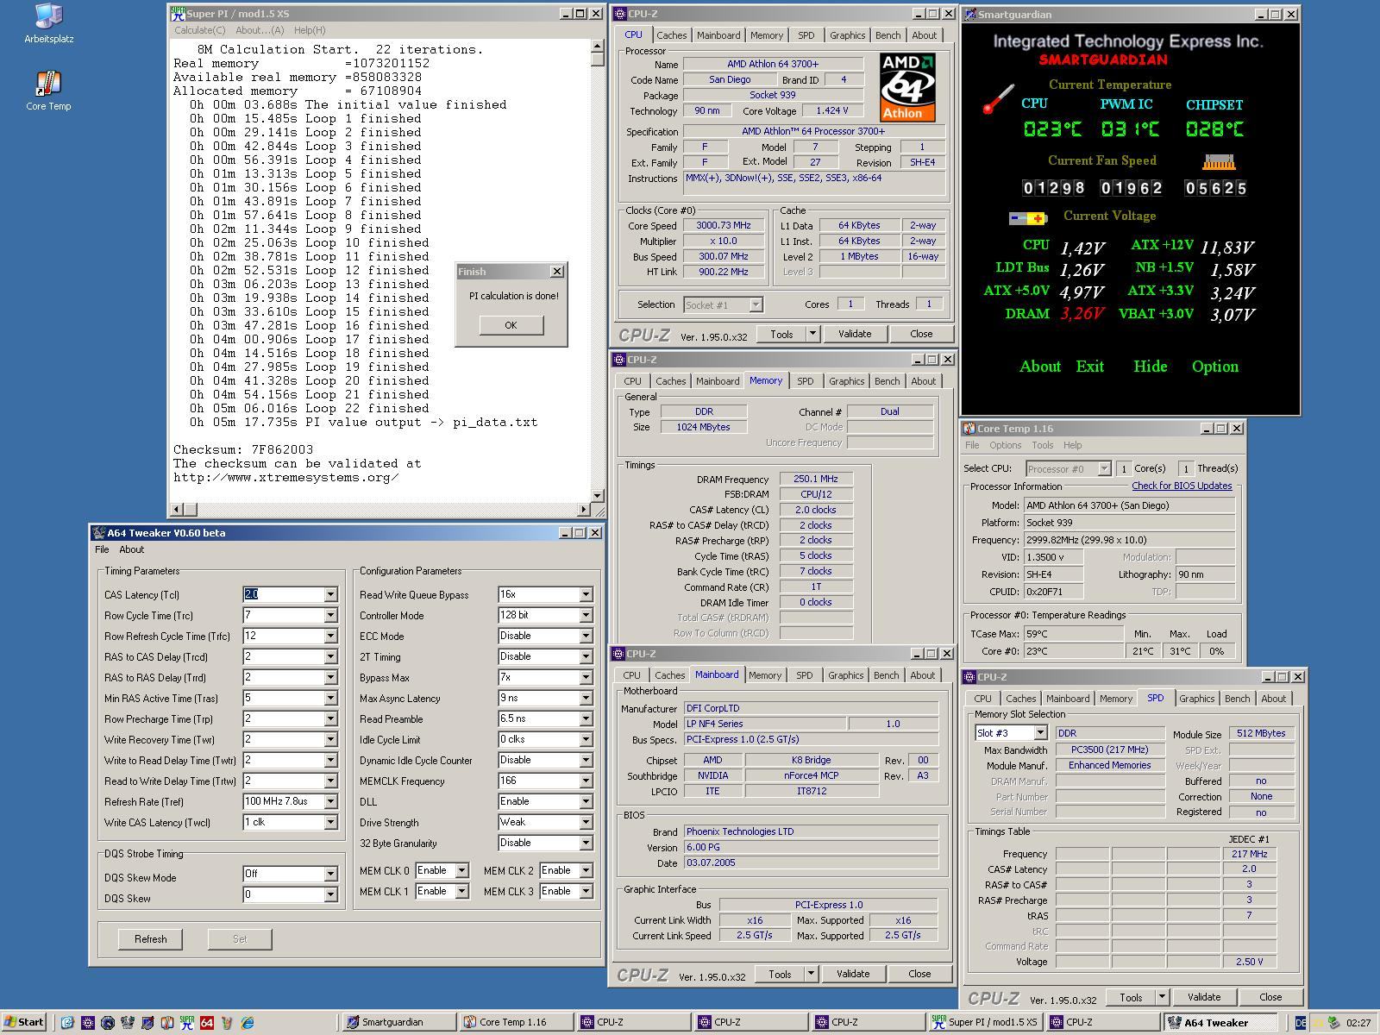Click the Super PI title bar icon

178,13
